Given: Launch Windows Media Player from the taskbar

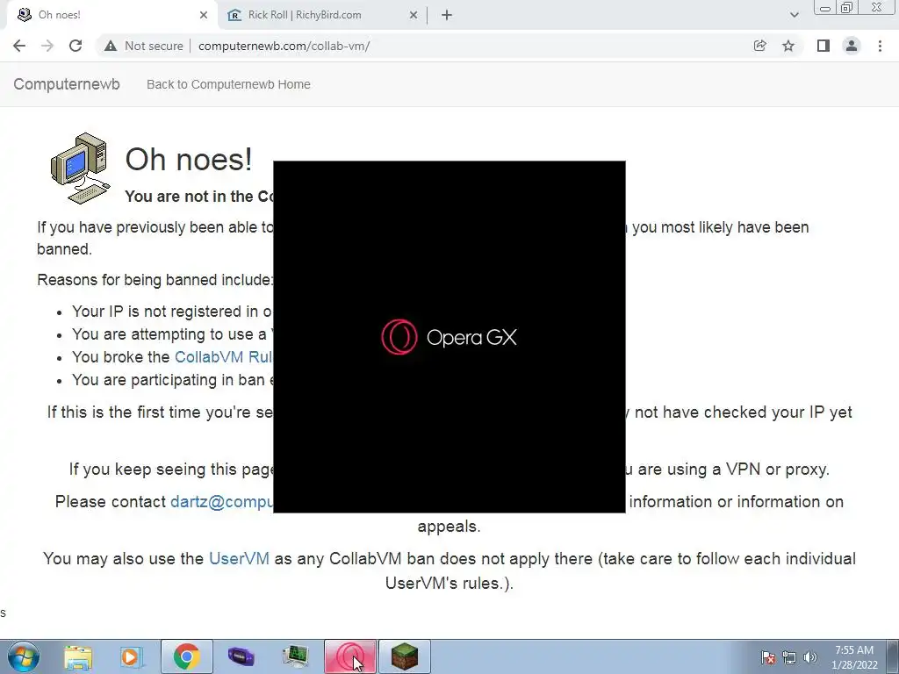Looking at the screenshot, I should click(131, 656).
